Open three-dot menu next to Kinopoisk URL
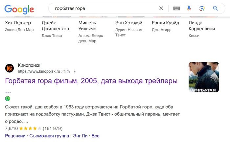The image size is (230, 143). pyautogui.click(x=75, y=71)
